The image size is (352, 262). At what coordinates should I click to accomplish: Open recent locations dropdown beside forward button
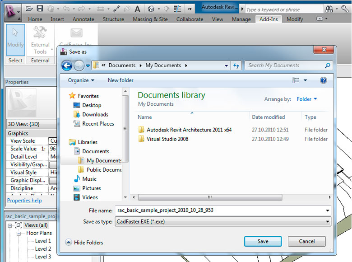point(88,65)
